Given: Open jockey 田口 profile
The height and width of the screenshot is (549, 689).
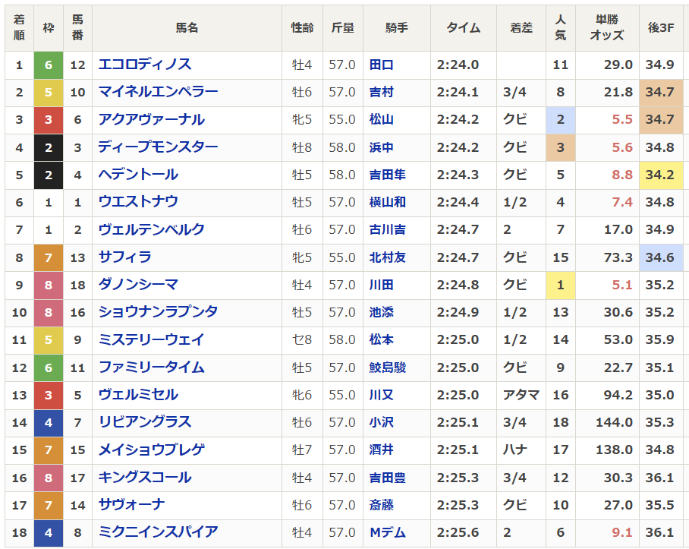Looking at the screenshot, I should tap(382, 65).
